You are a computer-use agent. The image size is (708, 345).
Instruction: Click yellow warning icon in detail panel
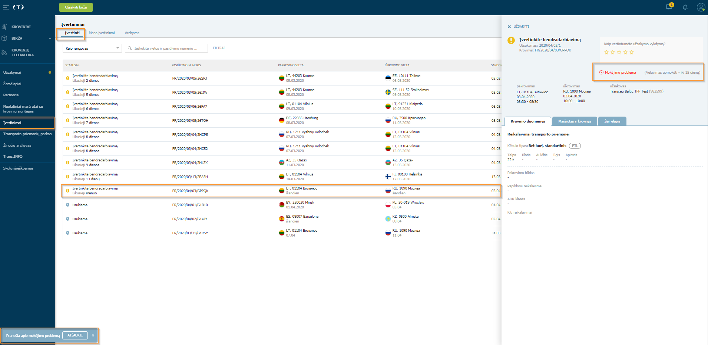[x=511, y=40]
